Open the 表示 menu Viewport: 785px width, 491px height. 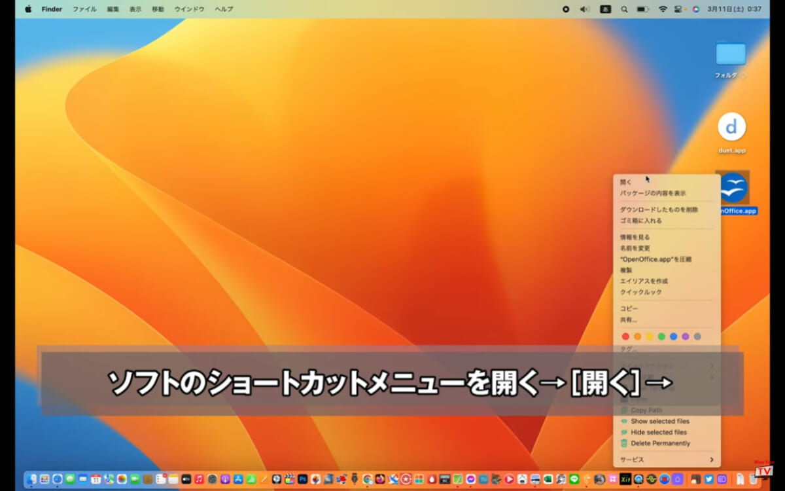point(135,9)
